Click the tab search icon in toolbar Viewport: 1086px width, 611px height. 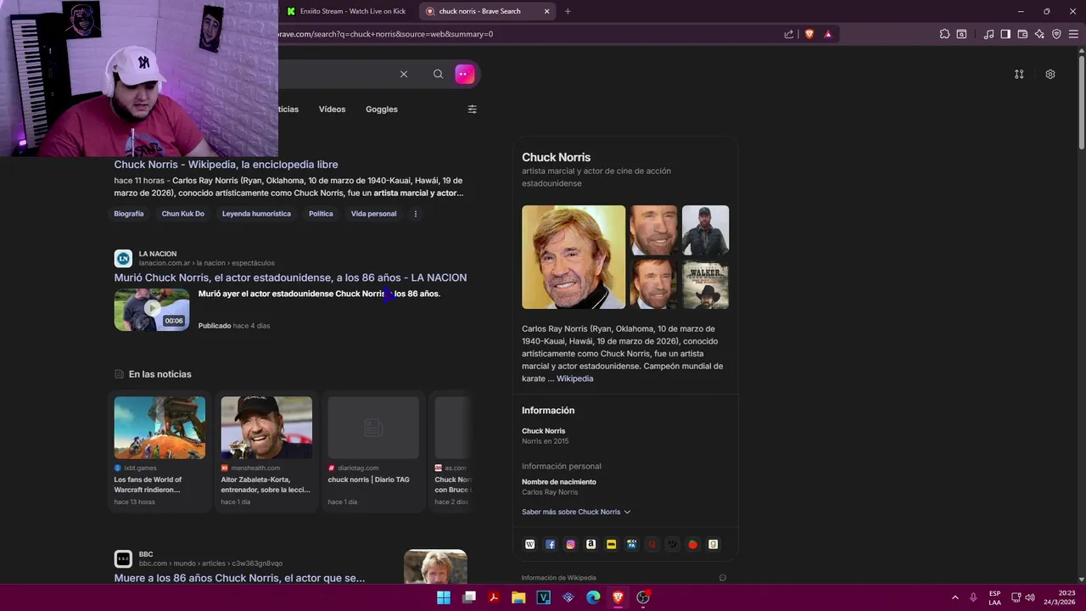961,34
